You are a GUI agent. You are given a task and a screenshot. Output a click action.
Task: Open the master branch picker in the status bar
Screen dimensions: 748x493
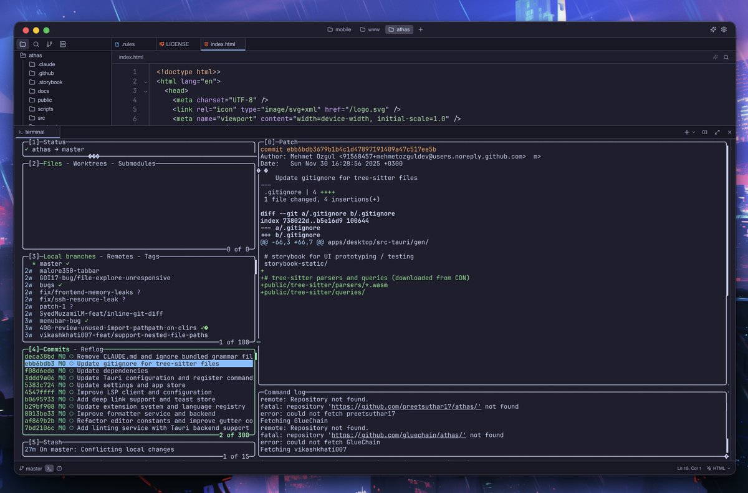coord(31,468)
